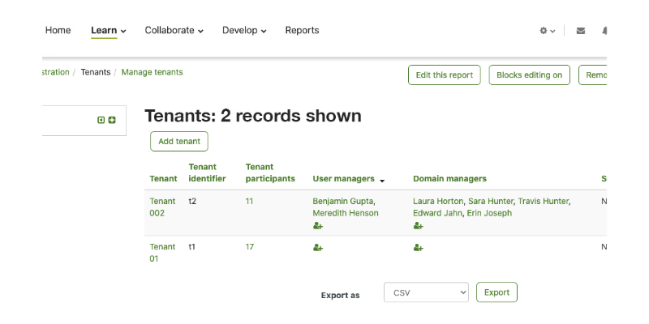Click Blocks editing on button

pos(530,75)
